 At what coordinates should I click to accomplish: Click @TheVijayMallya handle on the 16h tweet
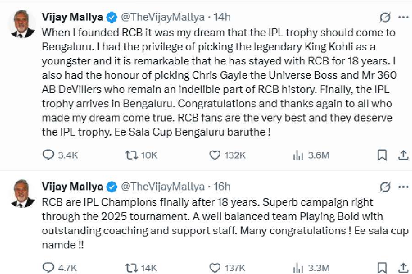point(162,187)
